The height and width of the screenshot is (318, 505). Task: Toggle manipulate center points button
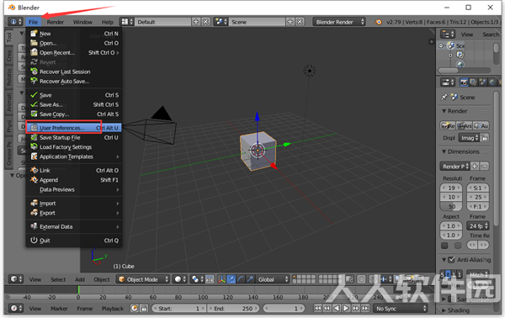(210, 279)
